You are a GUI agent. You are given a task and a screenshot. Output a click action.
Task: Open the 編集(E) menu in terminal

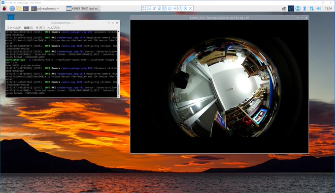[29, 28]
